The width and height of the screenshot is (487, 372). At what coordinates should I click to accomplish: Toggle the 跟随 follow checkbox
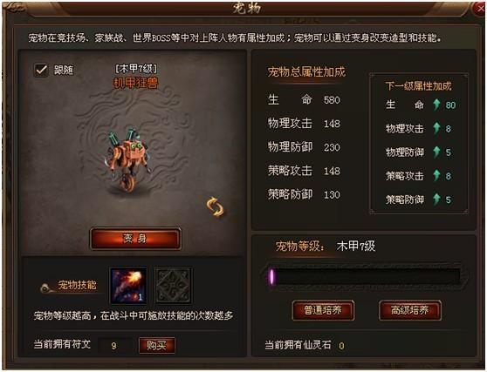pos(41,70)
